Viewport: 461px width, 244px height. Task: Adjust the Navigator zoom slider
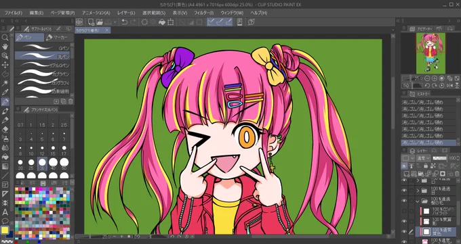412,78
